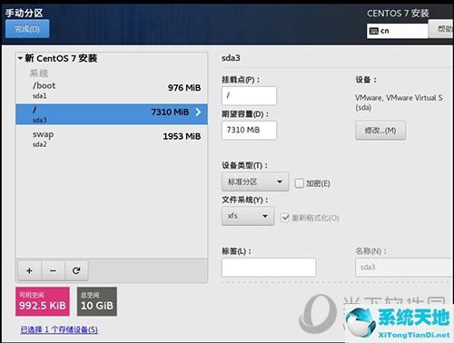Click the chevron arrow on the sda3 row

[x=198, y=113]
